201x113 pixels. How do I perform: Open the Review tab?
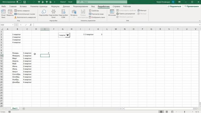tap(80, 6)
